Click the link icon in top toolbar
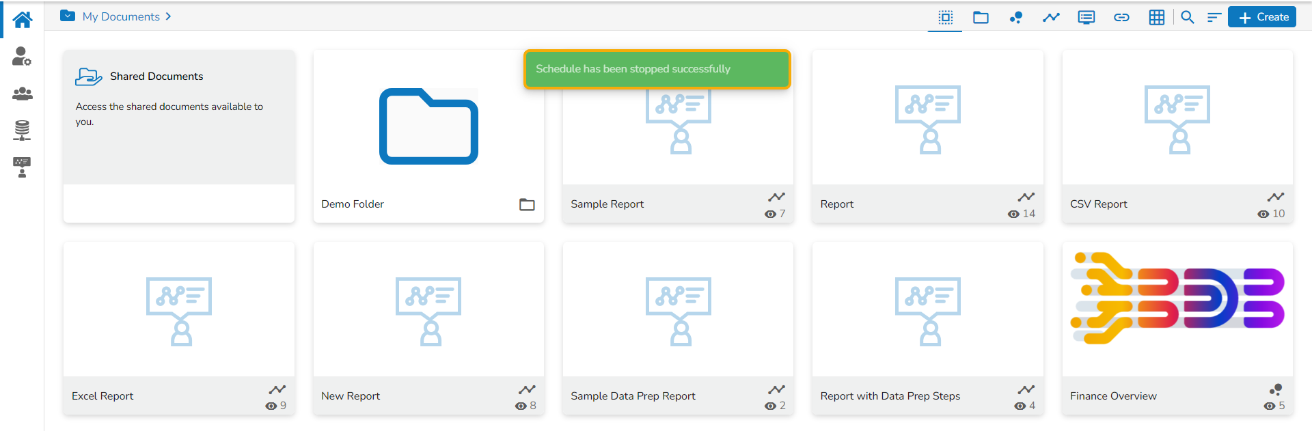This screenshot has width=1312, height=431. (x=1121, y=17)
